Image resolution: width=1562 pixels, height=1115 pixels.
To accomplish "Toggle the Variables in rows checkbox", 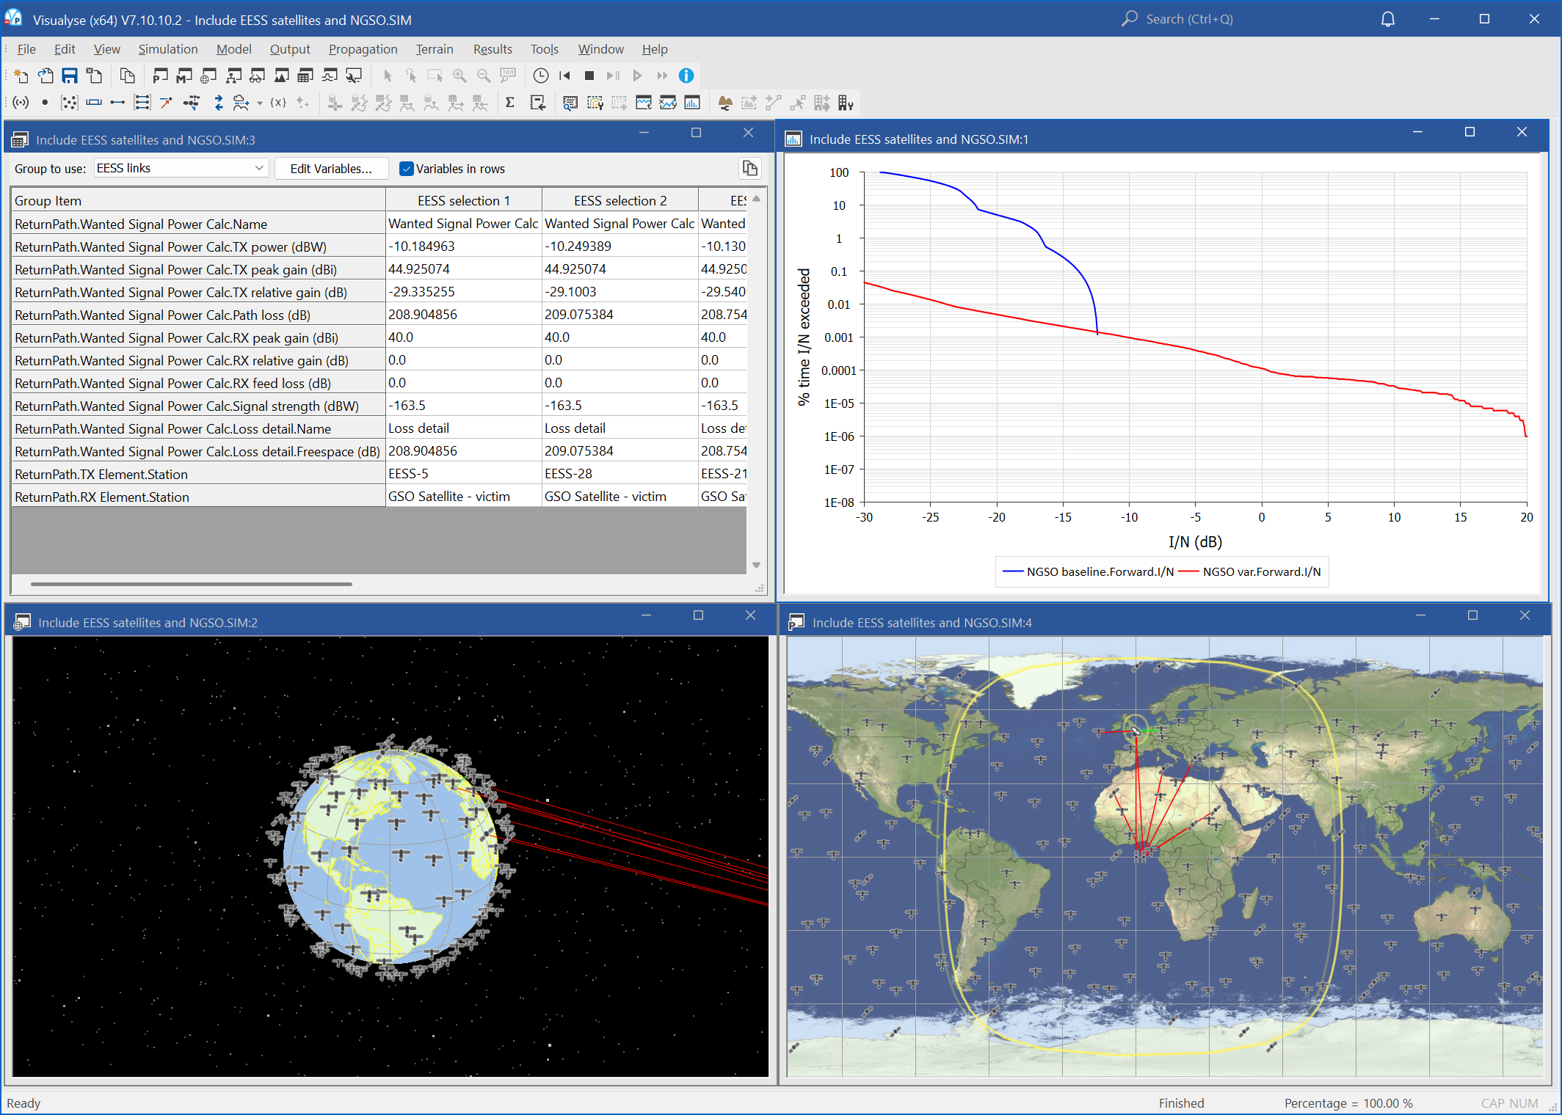I will 406,169.
